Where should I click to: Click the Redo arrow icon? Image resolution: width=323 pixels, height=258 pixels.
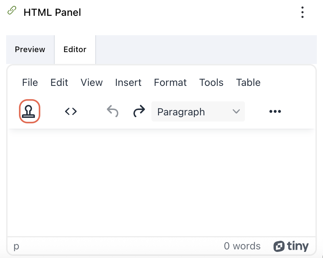point(139,111)
